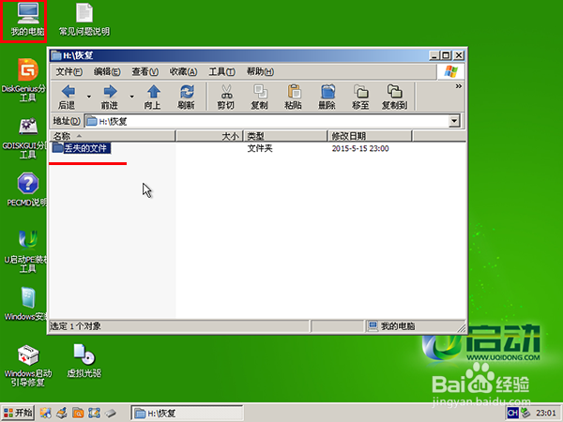The height and width of the screenshot is (422, 563).
Task: Click the second quick launch tool icon
Action: tap(62, 413)
